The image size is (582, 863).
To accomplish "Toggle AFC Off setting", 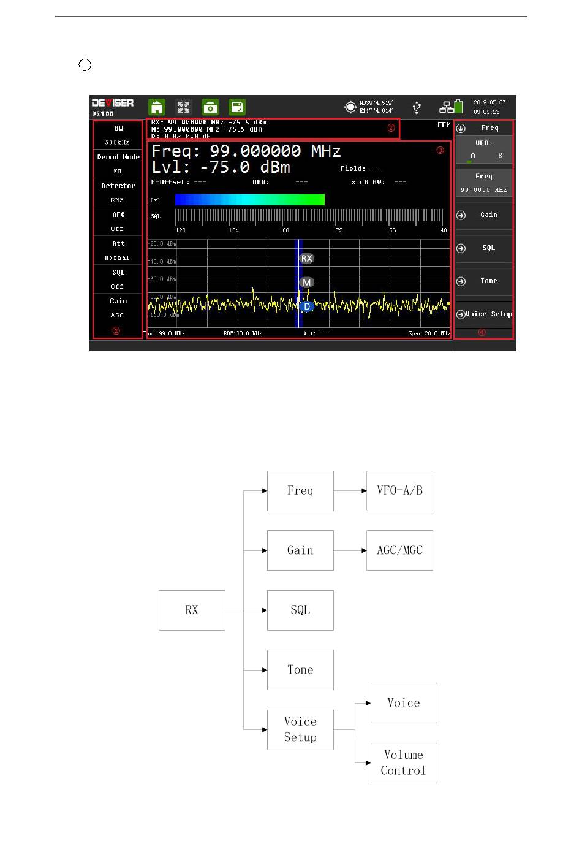I will [118, 221].
